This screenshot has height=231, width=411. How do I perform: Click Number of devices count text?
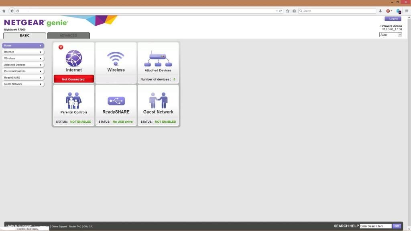pos(158,79)
